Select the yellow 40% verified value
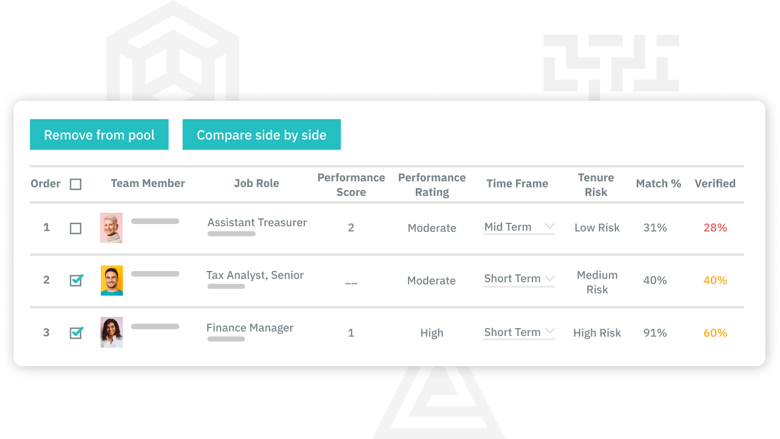Screen dimensions: 780x439 716,281
